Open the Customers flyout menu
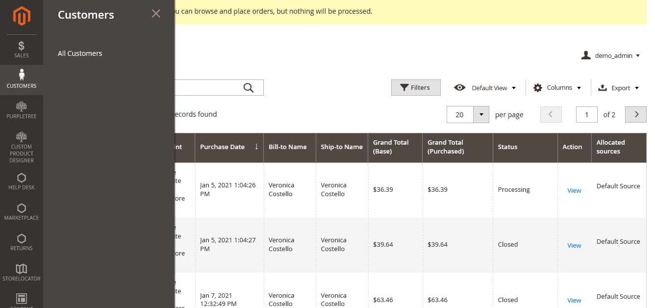 coord(22,79)
